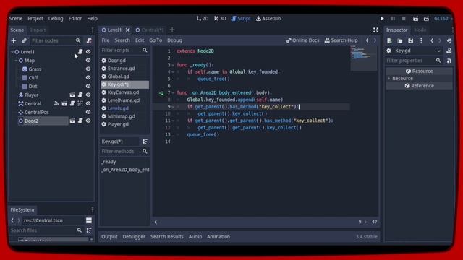The width and height of the screenshot is (463, 260).
Task: Open Door2 scene in editor icon
Action: (x=72, y=121)
